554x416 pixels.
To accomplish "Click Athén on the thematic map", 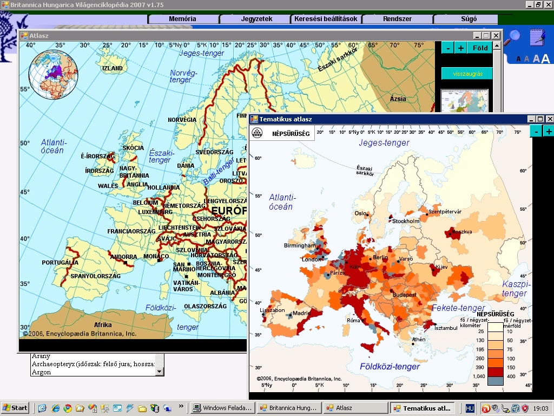I will coord(419,340).
